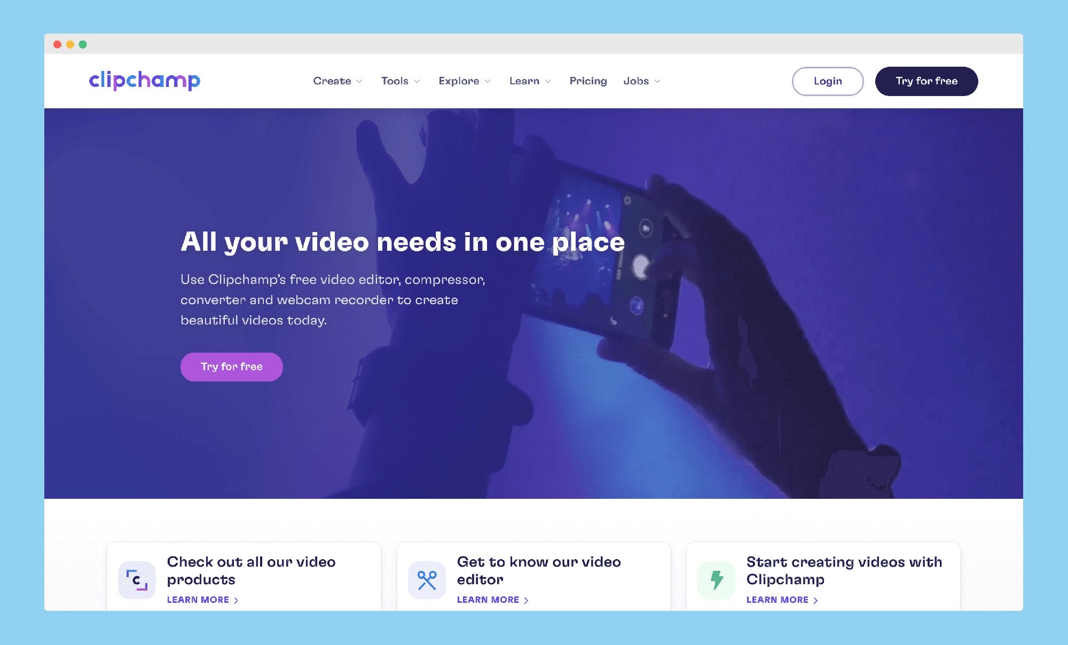The image size is (1068, 645).
Task: Expand the Learn navigation dropdown
Action: coord(528,81)
